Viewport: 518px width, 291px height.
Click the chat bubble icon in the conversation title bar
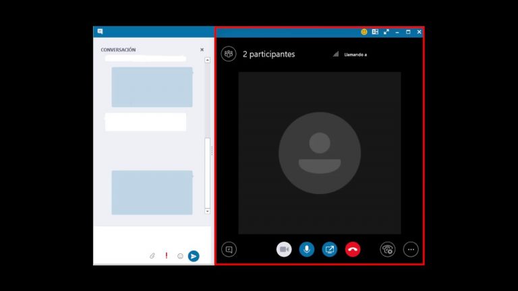tap(100, 32)
